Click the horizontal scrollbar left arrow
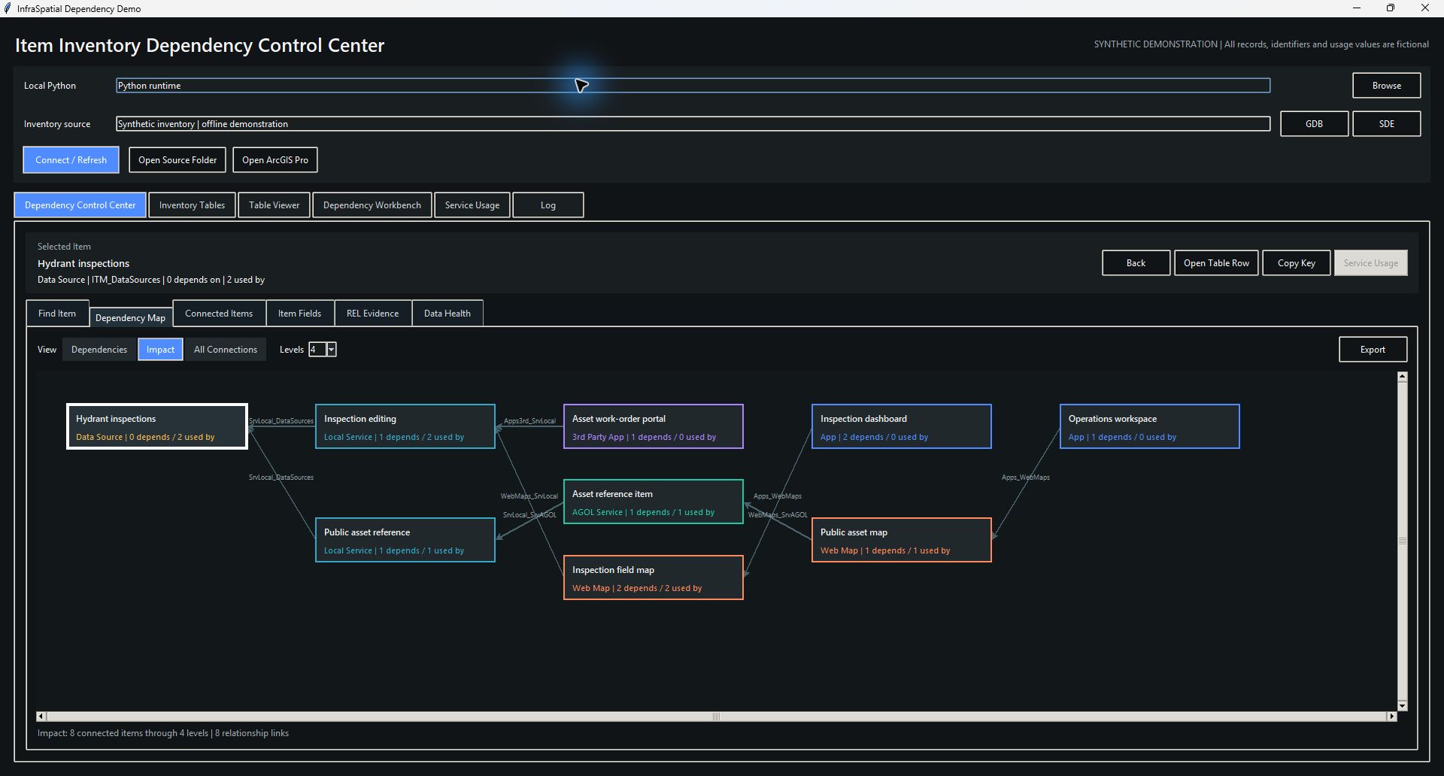The height and width of the screenshot is (776, 1444). 41,717
